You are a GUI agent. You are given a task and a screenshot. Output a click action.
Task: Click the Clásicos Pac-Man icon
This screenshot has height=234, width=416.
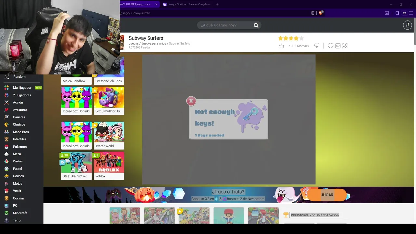6,124
